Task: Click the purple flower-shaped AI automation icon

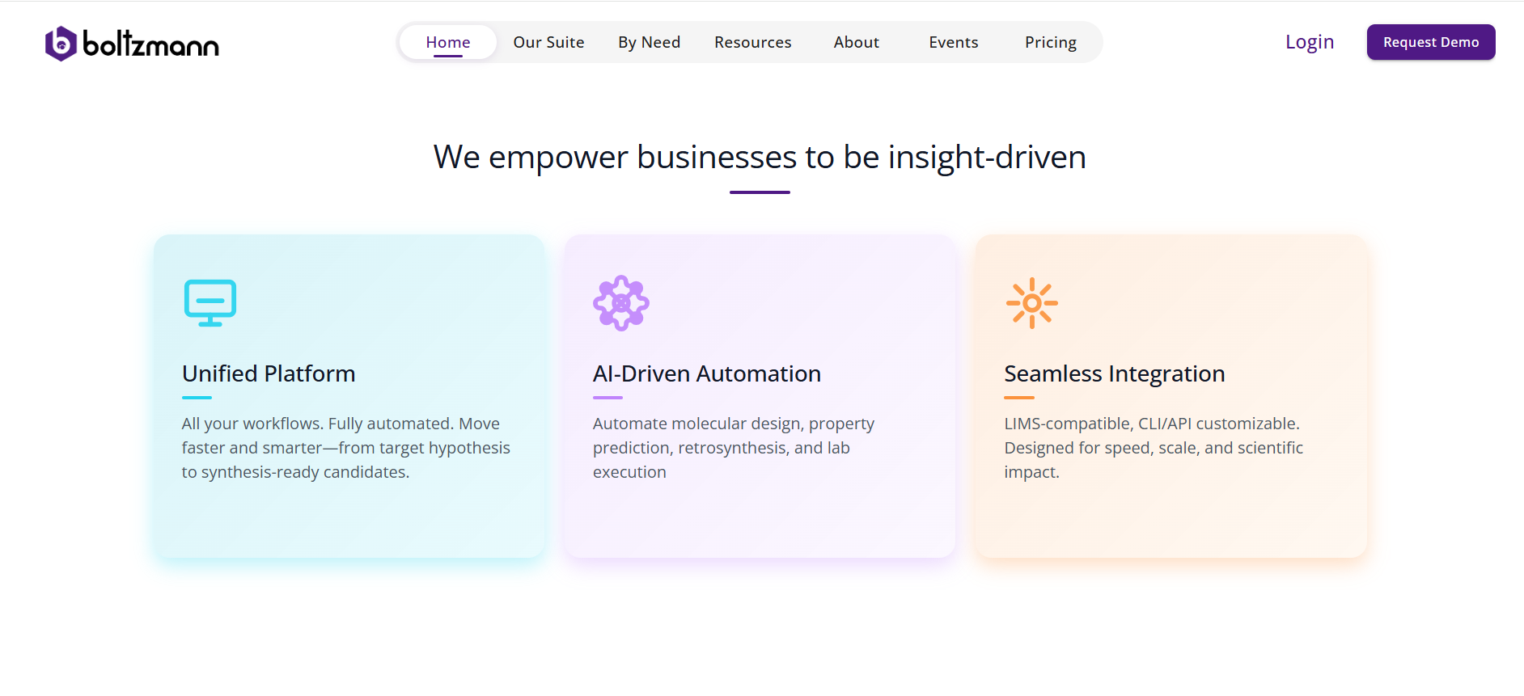Action: pos(621,303)
